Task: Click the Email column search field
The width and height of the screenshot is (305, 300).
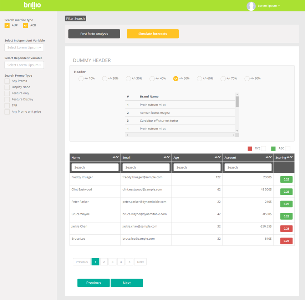Action: point(146,167)
